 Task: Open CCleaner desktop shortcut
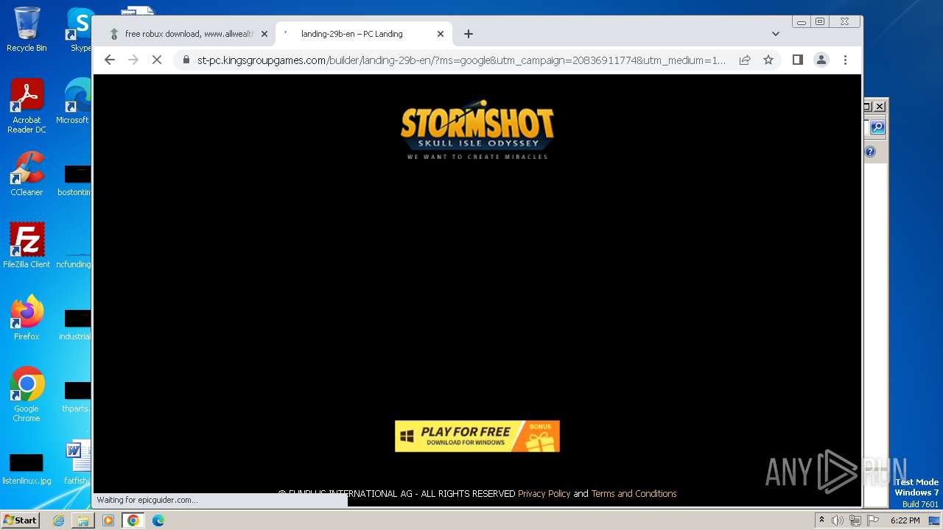coord(27,174)
